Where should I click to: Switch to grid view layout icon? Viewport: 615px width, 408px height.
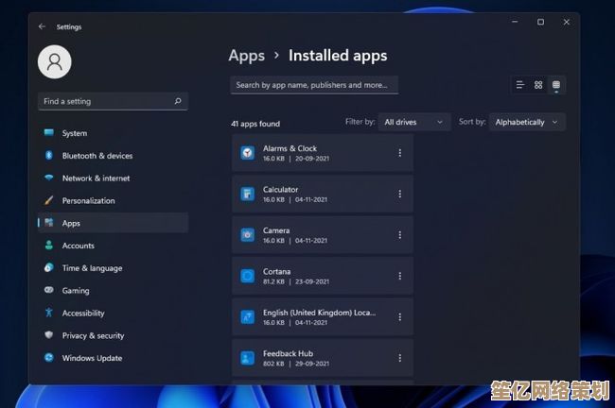(x=538, y=85)
